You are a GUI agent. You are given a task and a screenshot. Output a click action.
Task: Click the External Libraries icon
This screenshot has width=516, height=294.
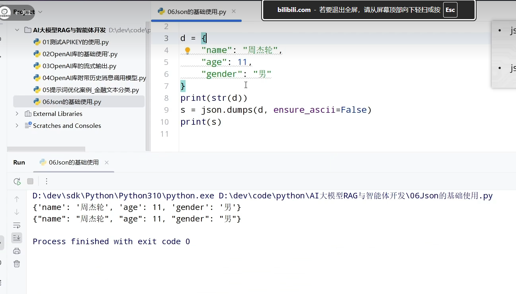tap(28, 114)
